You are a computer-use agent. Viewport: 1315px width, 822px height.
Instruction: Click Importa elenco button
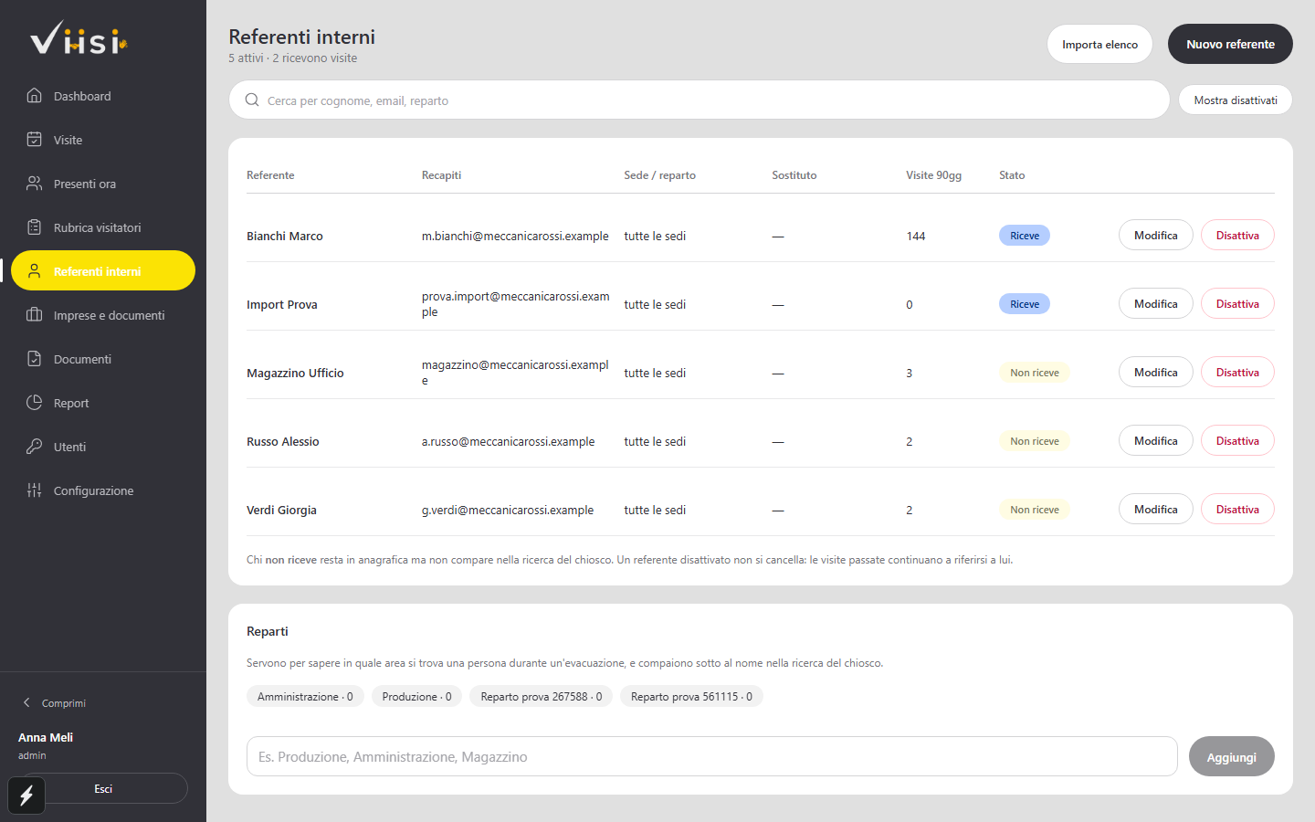(1099, 44)
